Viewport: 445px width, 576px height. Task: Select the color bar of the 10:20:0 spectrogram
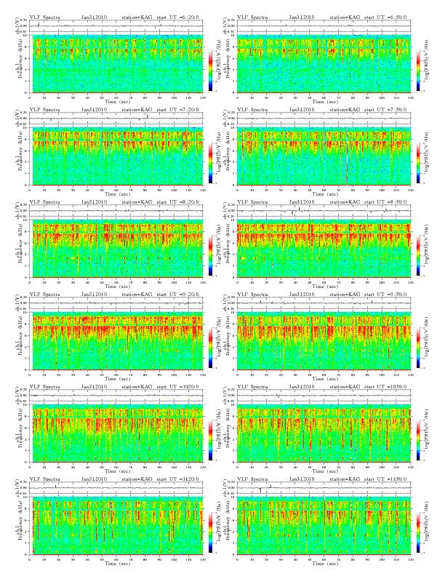coord(210,440)
